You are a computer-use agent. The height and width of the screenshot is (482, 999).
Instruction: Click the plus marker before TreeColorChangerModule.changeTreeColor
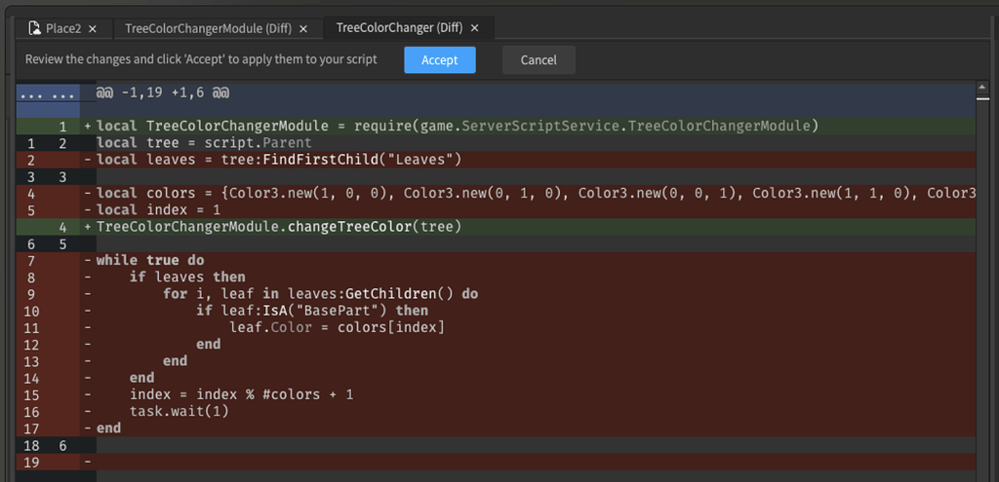[88, 227]
